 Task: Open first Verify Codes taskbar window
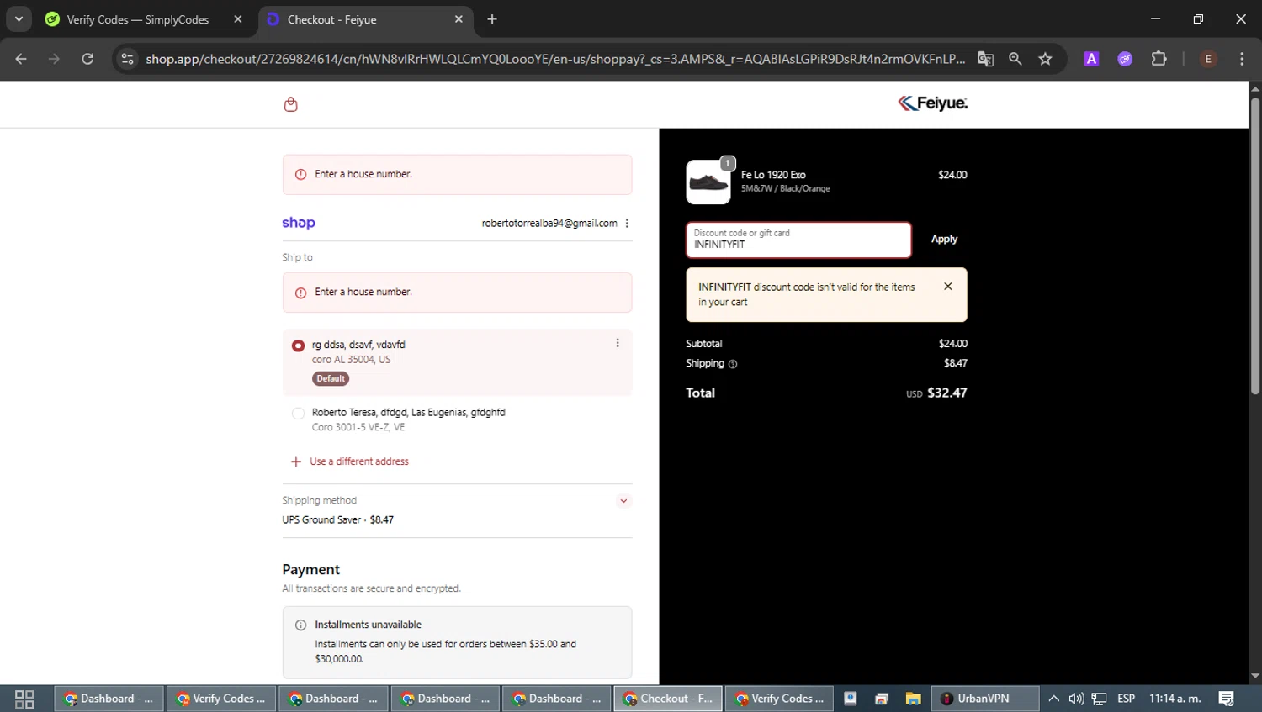point(221,699)
